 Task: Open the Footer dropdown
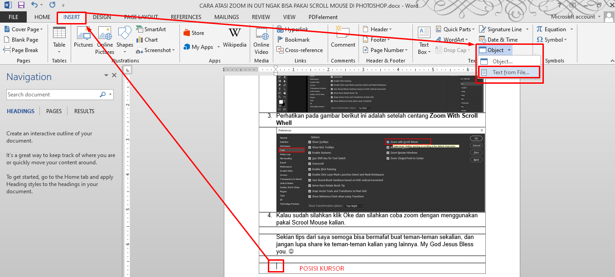click(389, 40)
